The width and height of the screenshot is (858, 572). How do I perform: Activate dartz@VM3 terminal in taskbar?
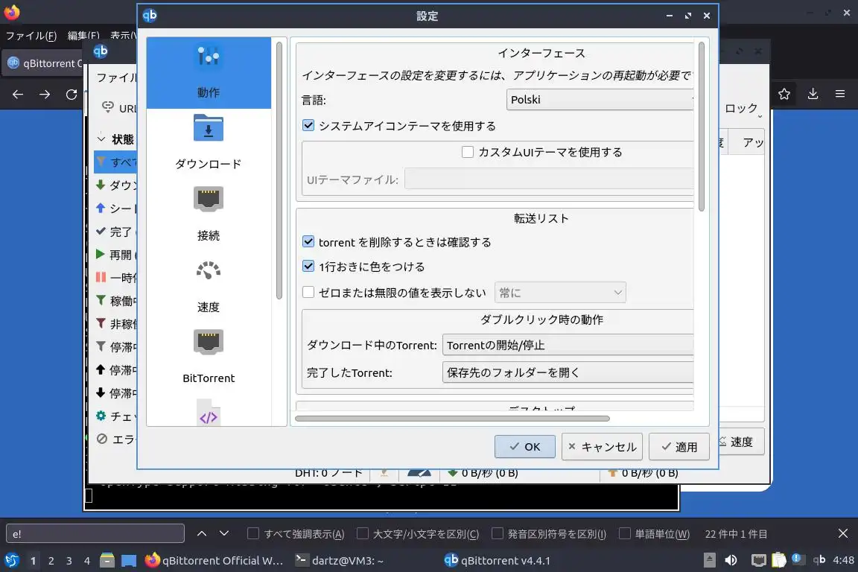(340, 561)
